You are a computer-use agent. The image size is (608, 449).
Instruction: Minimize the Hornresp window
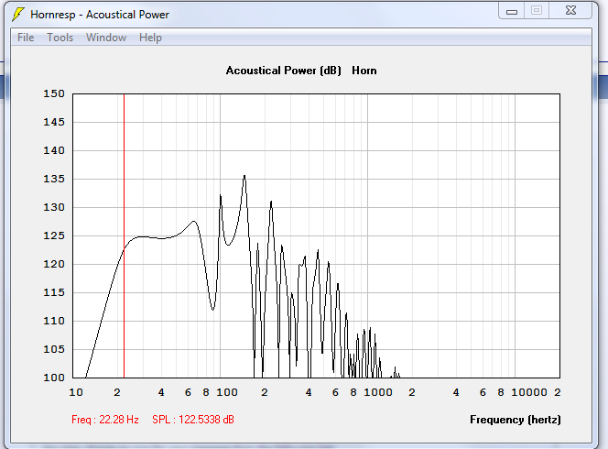[512, 11]
